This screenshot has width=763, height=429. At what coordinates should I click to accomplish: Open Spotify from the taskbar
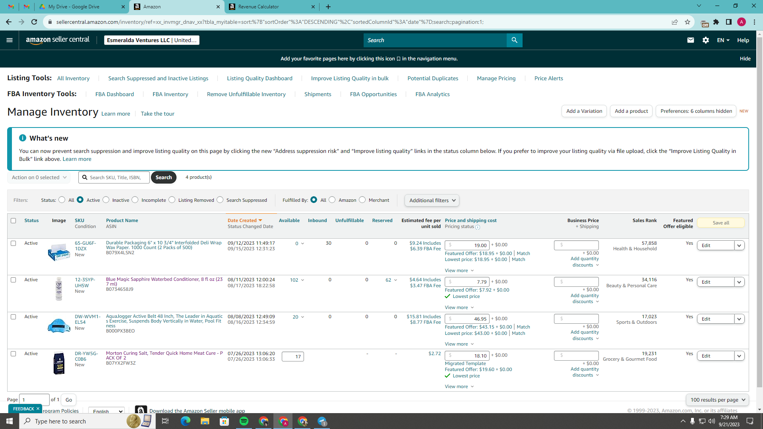[244, 421]
